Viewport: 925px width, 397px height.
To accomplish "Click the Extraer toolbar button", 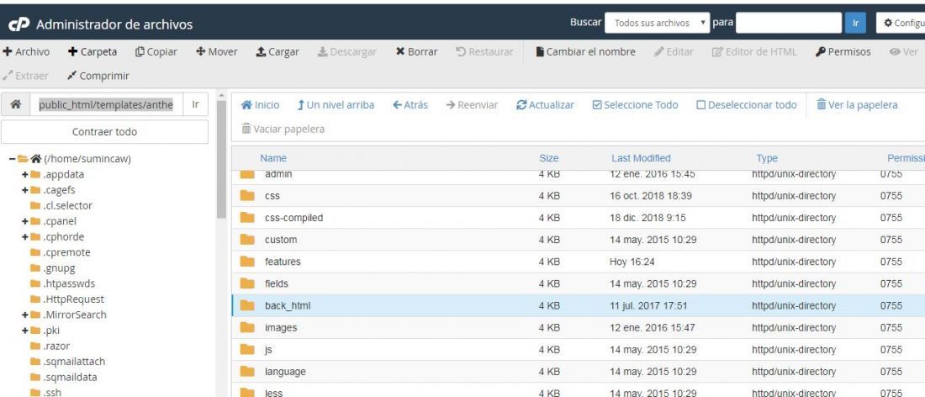I will (x=25, y=76).
